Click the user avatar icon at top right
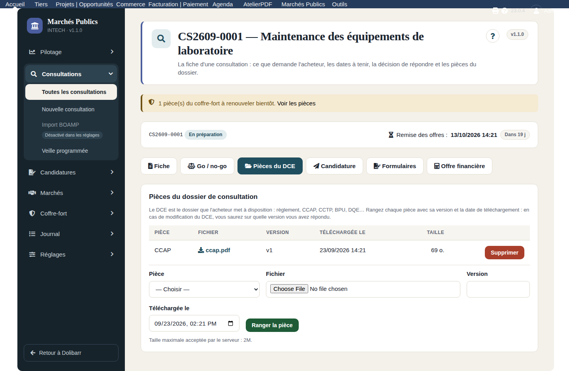This screenshot has width=569, height=371. 536,10
